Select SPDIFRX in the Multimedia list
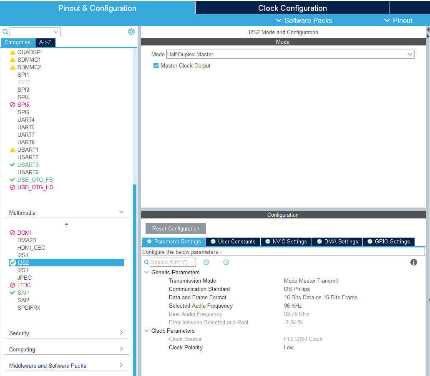 click(29, 308)
